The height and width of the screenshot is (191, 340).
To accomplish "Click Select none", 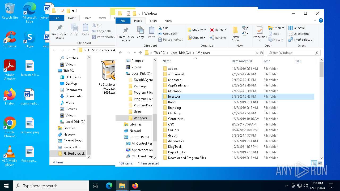I will pos(299,34).
